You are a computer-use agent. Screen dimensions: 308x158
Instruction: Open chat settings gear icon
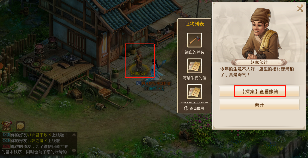tap(74, 151)
